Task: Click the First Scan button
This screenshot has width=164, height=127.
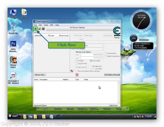Action: click(78, 35)
